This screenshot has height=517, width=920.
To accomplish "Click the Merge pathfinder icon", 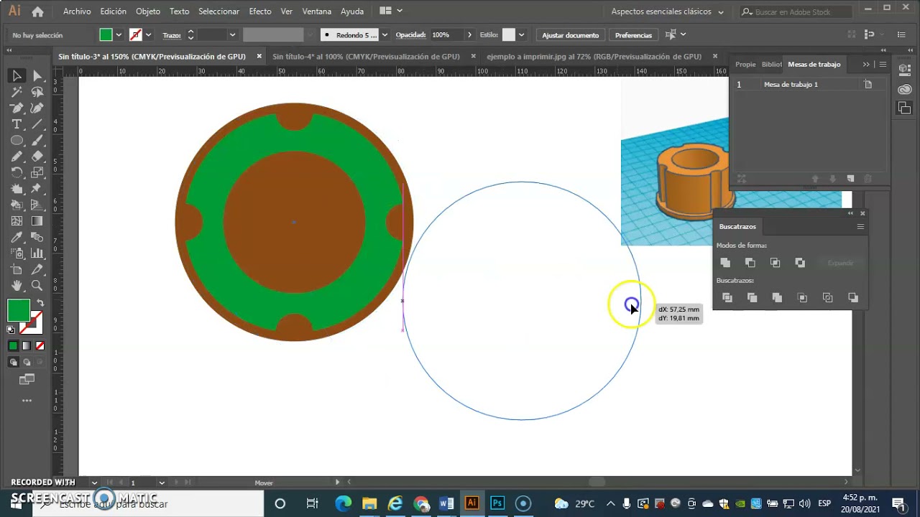I will coord(777,297).
